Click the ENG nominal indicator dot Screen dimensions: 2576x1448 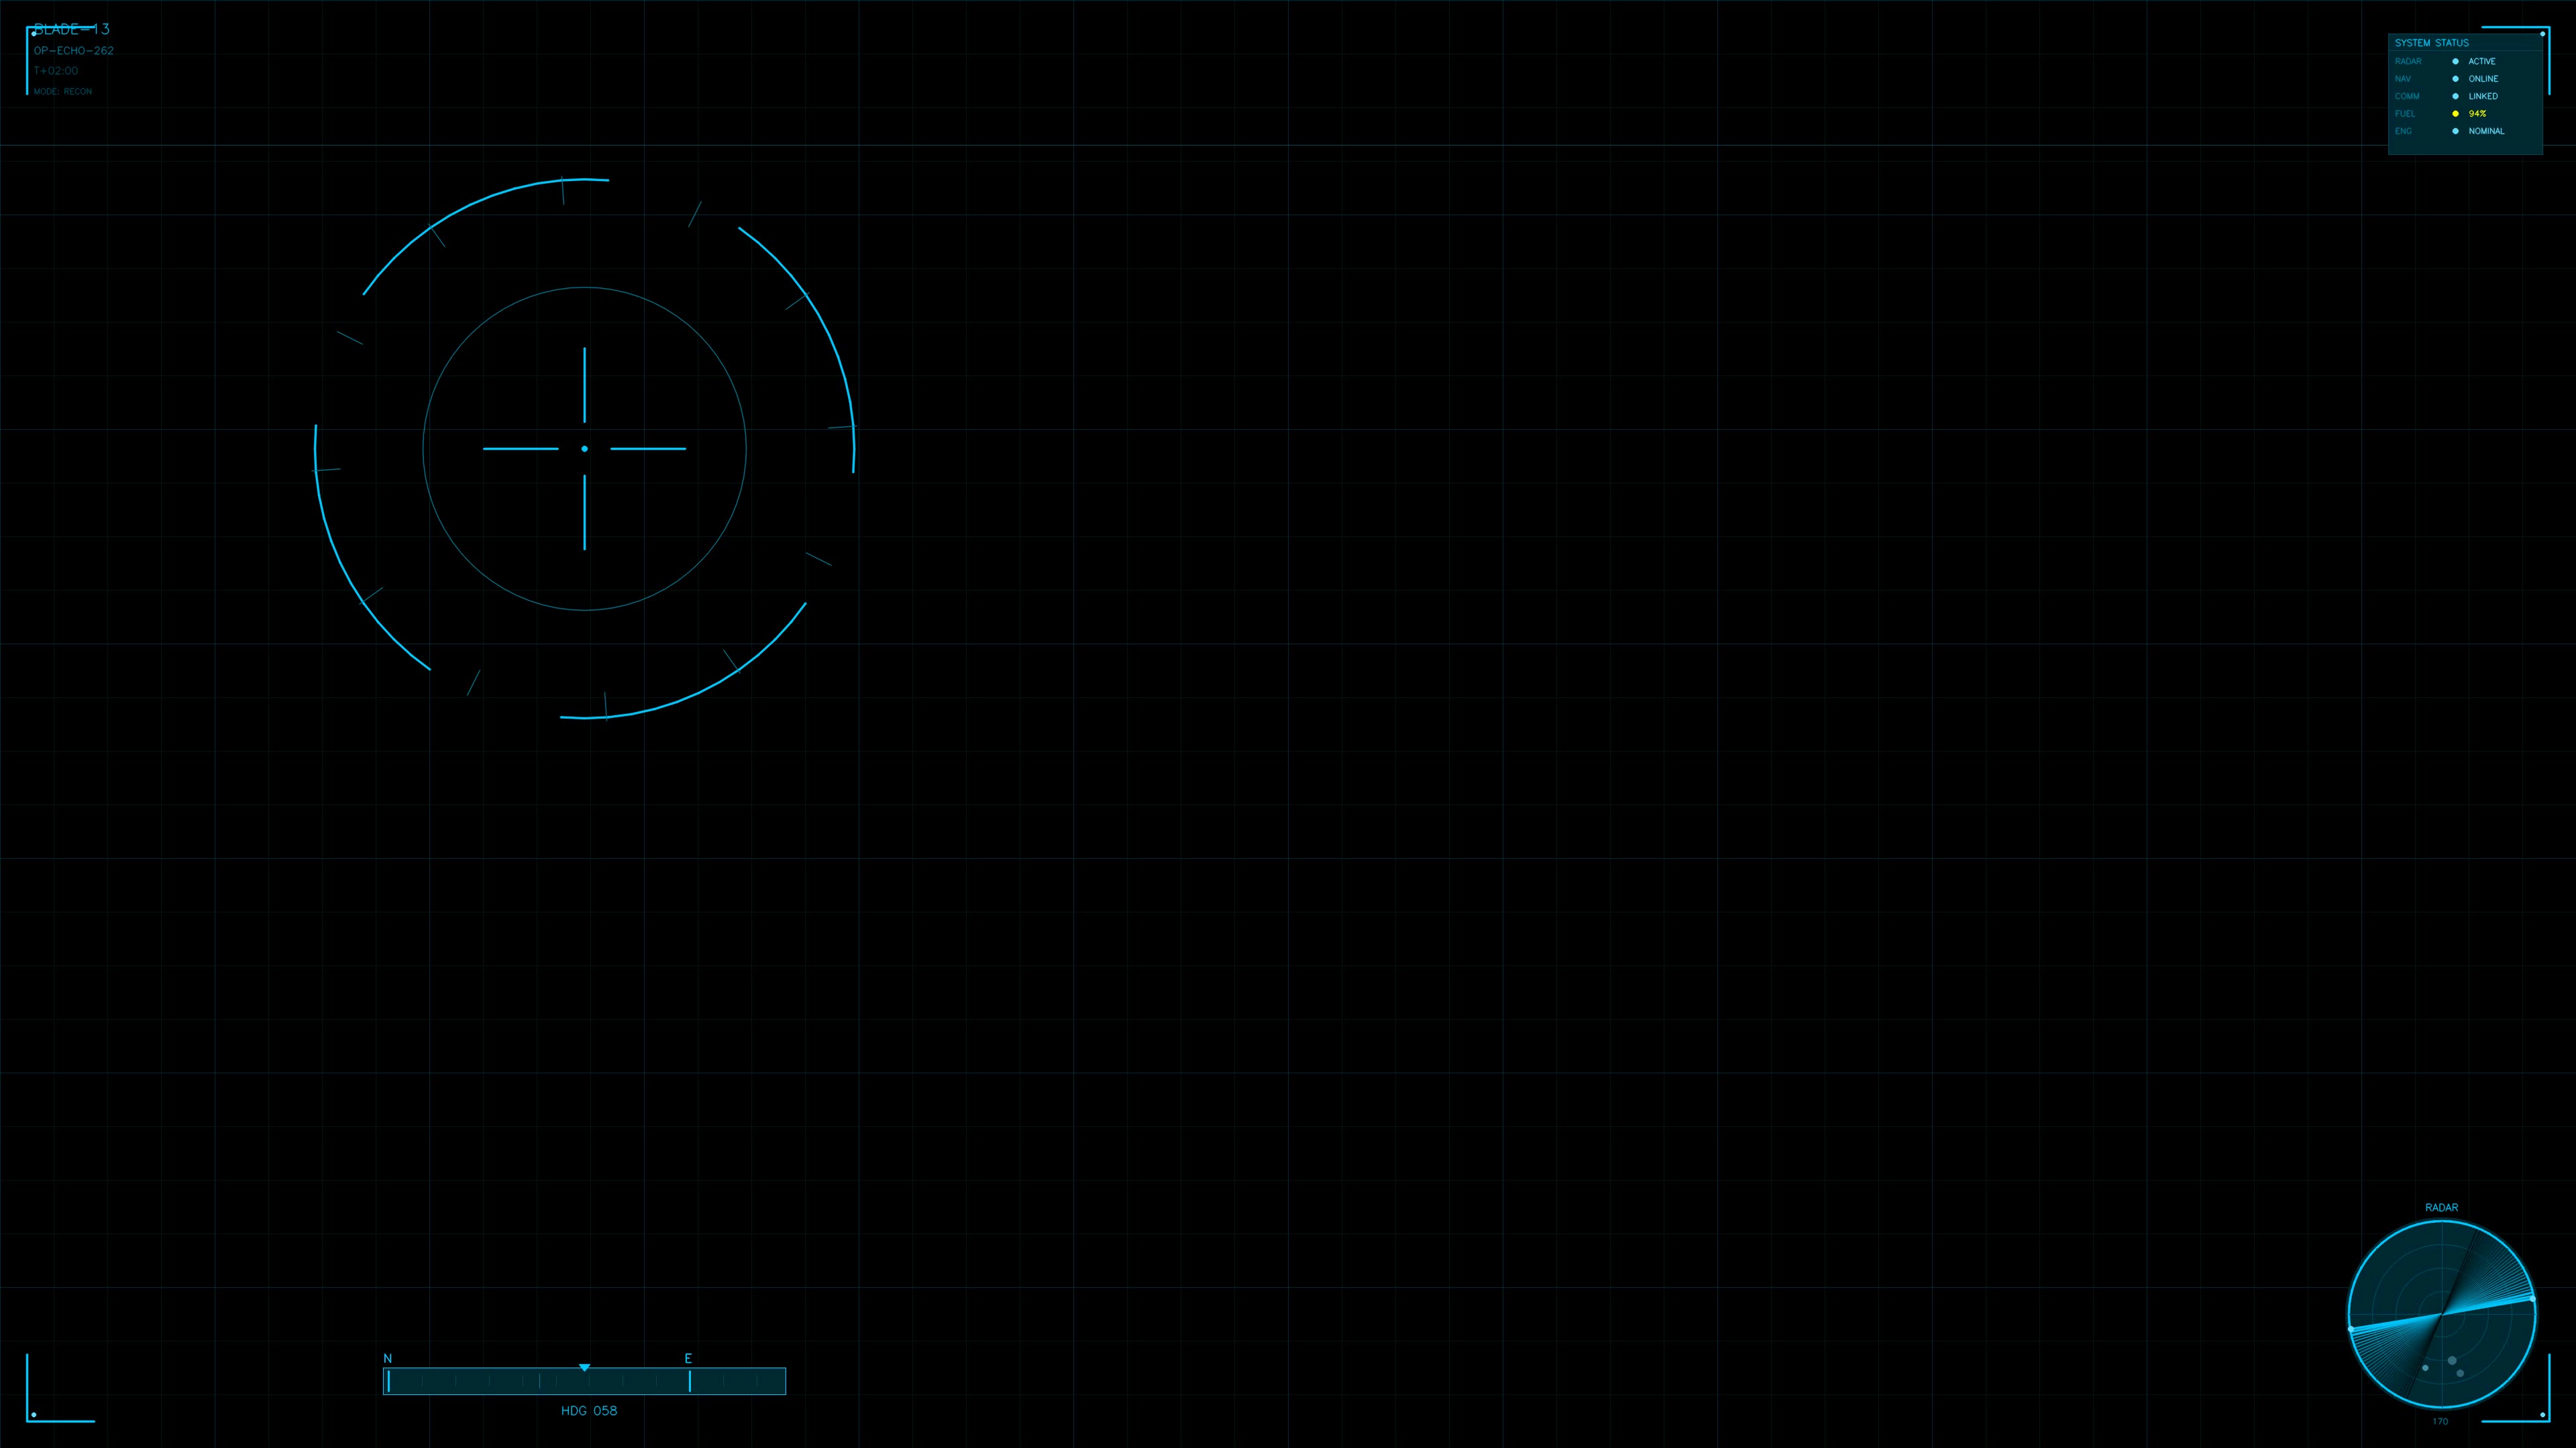pyautogui.click(x=2456, y=131)
